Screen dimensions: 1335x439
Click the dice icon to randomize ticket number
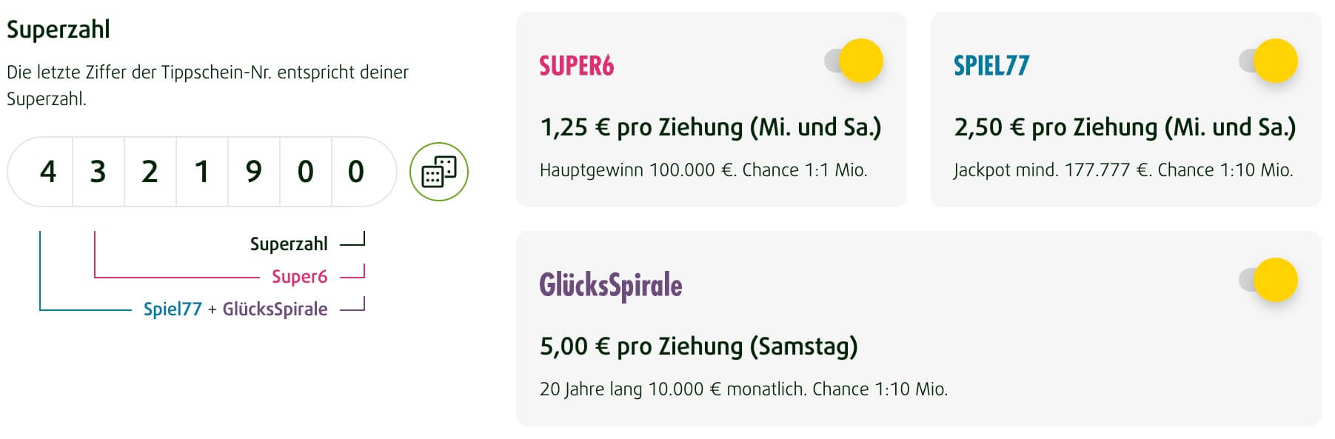pyautogui.click(x=439, y=172)
